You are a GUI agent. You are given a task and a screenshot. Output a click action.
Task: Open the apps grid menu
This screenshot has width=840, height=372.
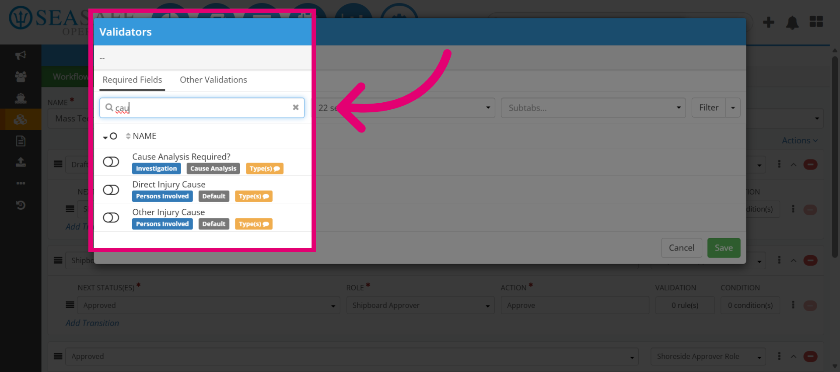[x=816, y=21]
